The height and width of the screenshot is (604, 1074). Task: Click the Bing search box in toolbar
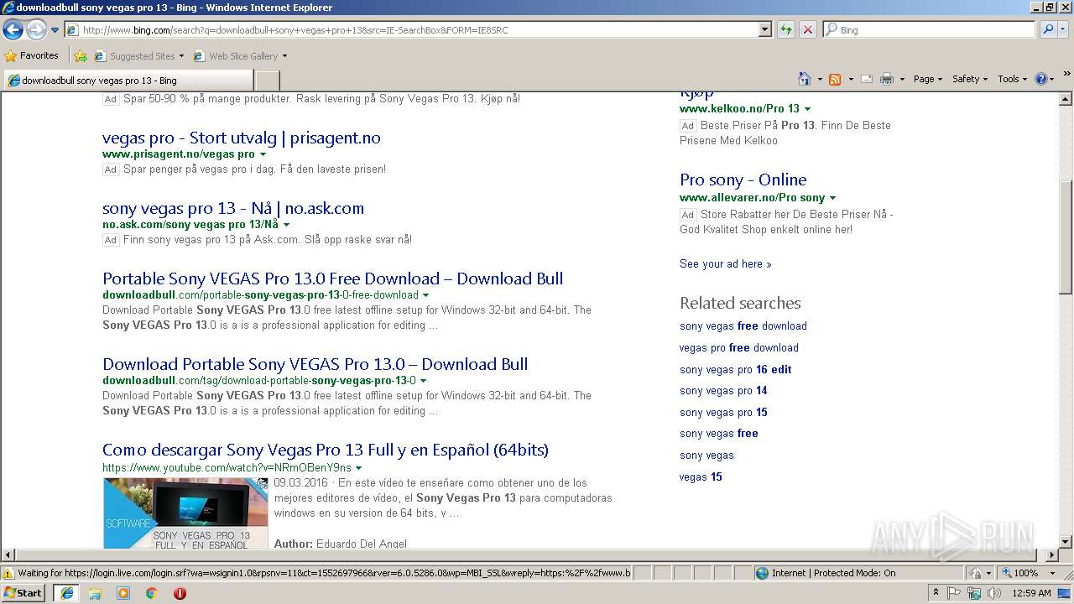[929, 29]
